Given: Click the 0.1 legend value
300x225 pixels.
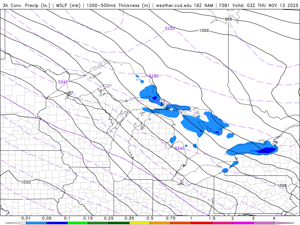Looking at the screenshot, I should pyautogui.click(x=67, y=218).
